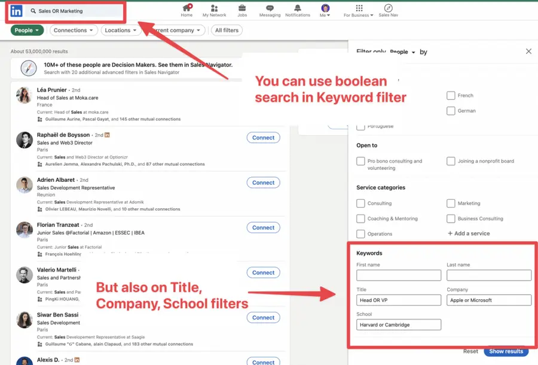Click the Sales Navigator compass icon in banner
Screen dimensions: 538x365
pyautogui.click(x=29, y=68)
